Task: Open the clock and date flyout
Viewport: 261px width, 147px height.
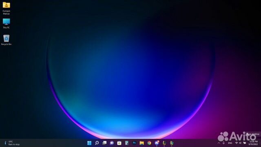Action: click(253, 143)
